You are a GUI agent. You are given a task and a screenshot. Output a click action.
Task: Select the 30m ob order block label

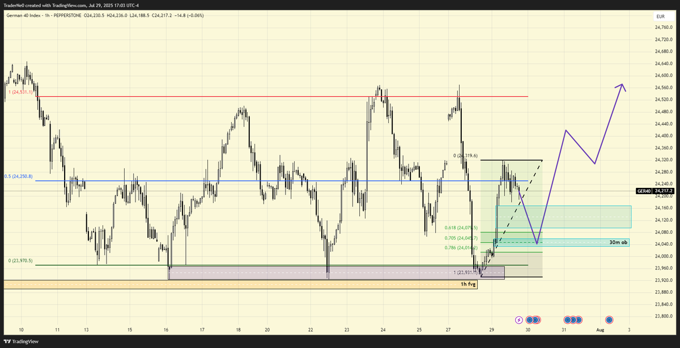[618, 243]
